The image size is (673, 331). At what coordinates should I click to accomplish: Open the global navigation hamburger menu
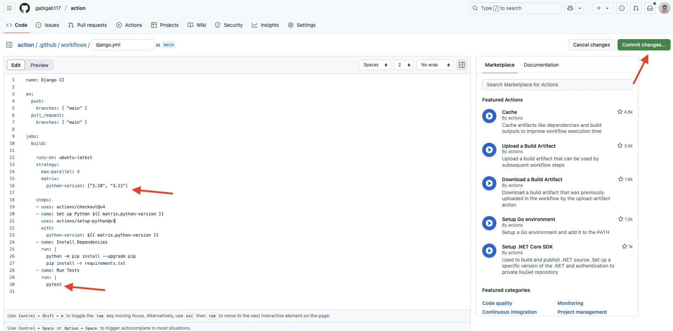click(x=9, y=8)
